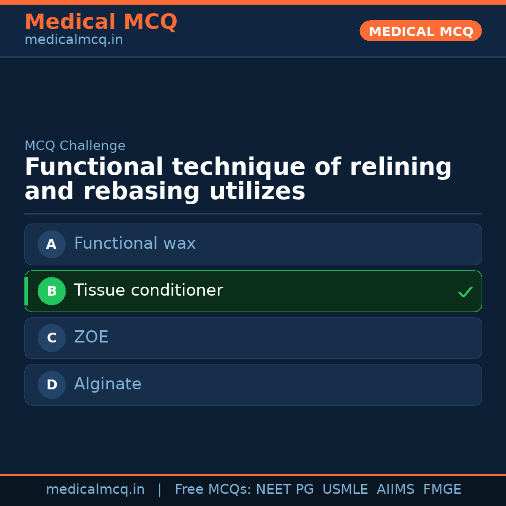
Task: Click the question text about relining and rebasing
Action: 238,179
